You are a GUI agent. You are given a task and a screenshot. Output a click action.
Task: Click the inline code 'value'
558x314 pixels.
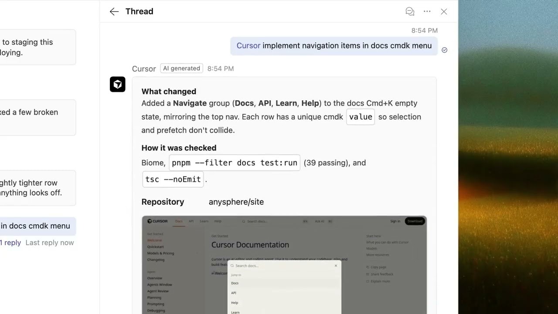(x=361, y=117)
